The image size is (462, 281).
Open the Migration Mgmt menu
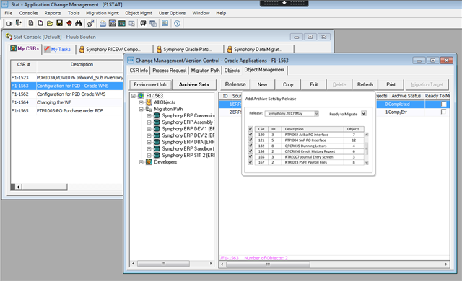[x=103, y=13]
